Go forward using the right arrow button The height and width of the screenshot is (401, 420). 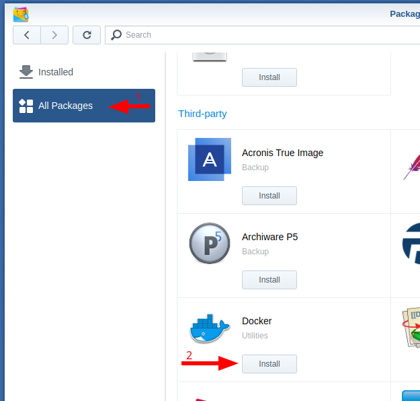pos(54,35)
